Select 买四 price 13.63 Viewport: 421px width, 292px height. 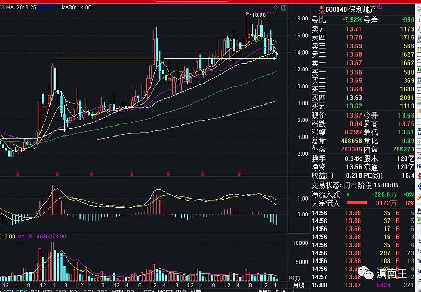354,98
